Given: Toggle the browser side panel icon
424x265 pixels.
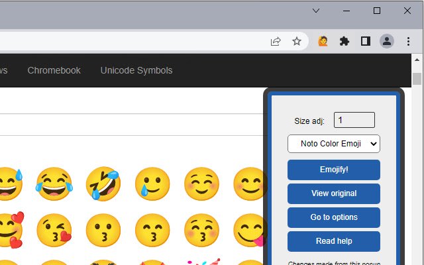Looking at the screenshot, I should point(366,41).
